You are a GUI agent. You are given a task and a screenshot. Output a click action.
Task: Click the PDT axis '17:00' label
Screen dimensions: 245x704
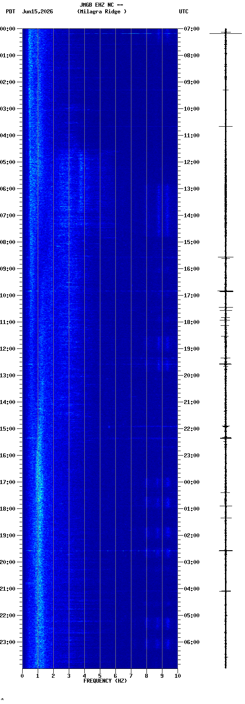click(8, 482)
